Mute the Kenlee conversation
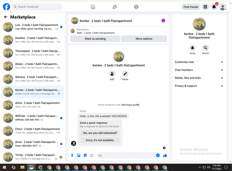232x171 pixels. click(x=193, y=48)
